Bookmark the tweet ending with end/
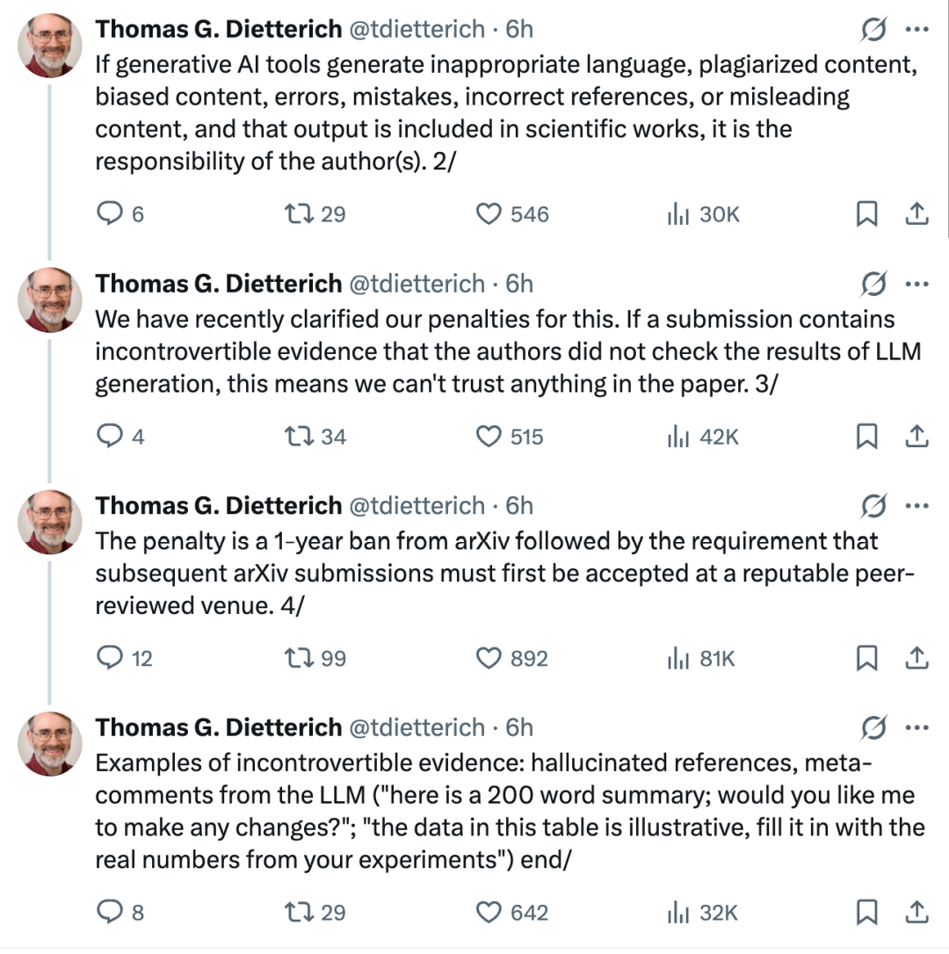The width and height of the screenshot is (949, 954). pyautogui.click(x=866, y=912)
